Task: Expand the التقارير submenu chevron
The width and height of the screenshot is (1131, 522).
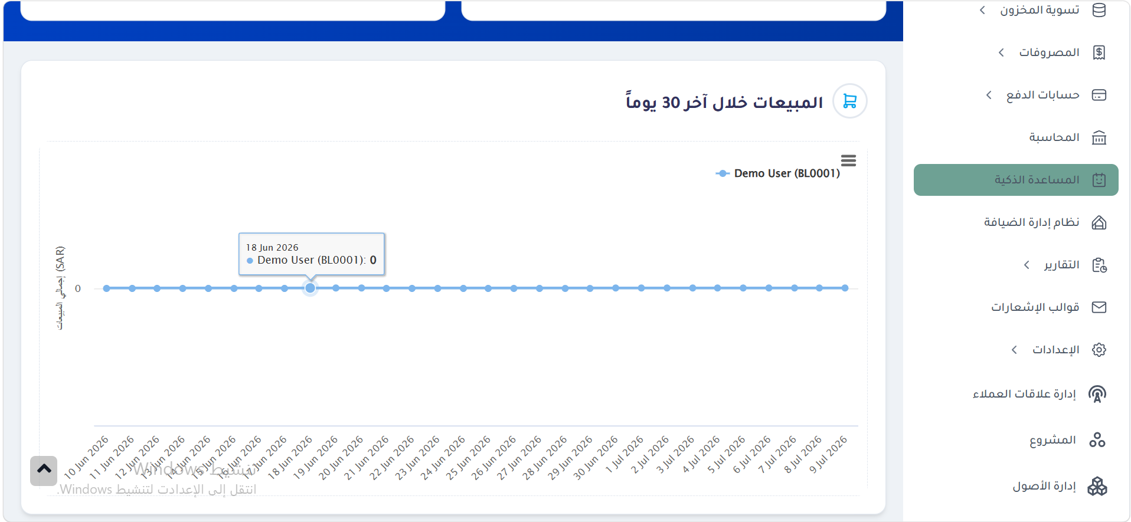Action: click(1027, 265)
